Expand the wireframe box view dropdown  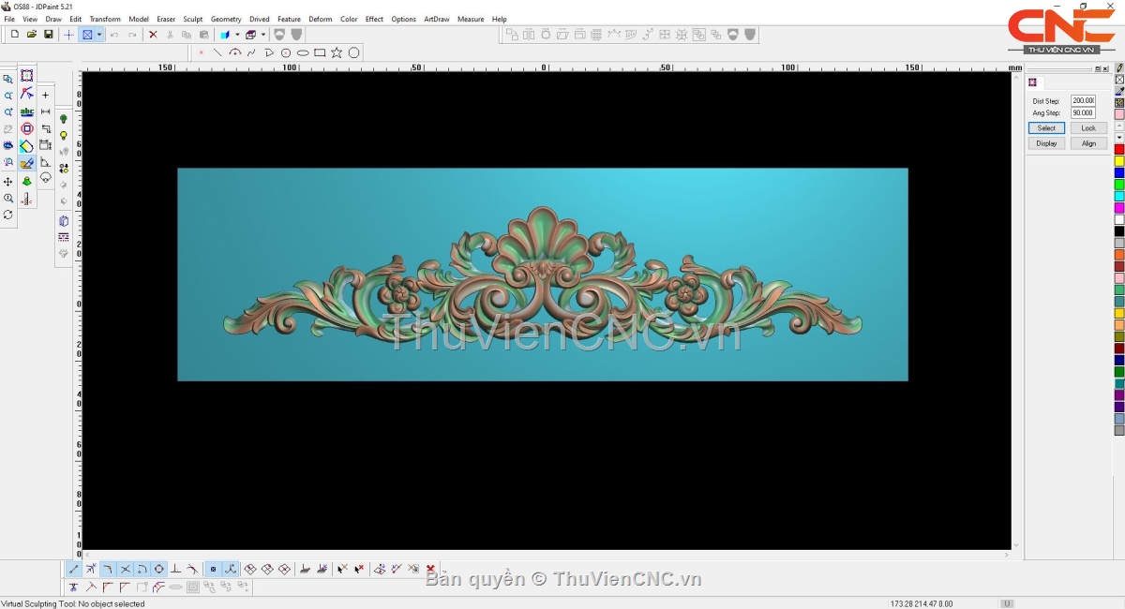[x=263, y=35]
